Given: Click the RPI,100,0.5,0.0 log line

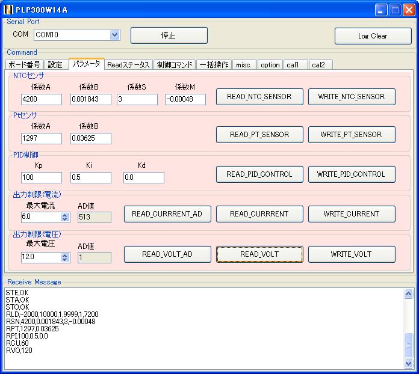Looking at the screenshot, I should point(26,336).
